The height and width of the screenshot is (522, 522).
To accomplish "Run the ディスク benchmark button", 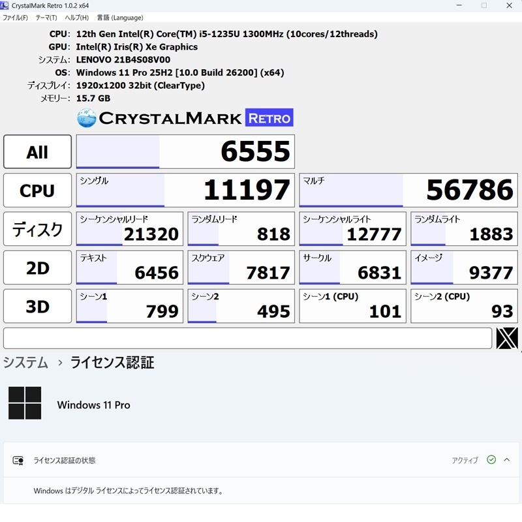I will [x=37, y=229].
